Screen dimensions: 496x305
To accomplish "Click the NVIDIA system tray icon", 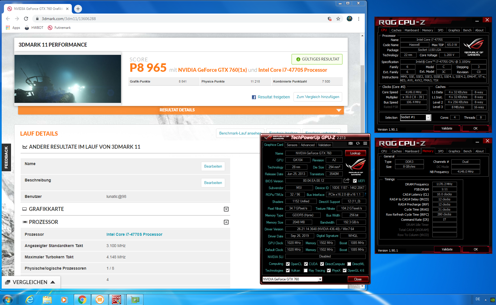I will coord(492,300).
